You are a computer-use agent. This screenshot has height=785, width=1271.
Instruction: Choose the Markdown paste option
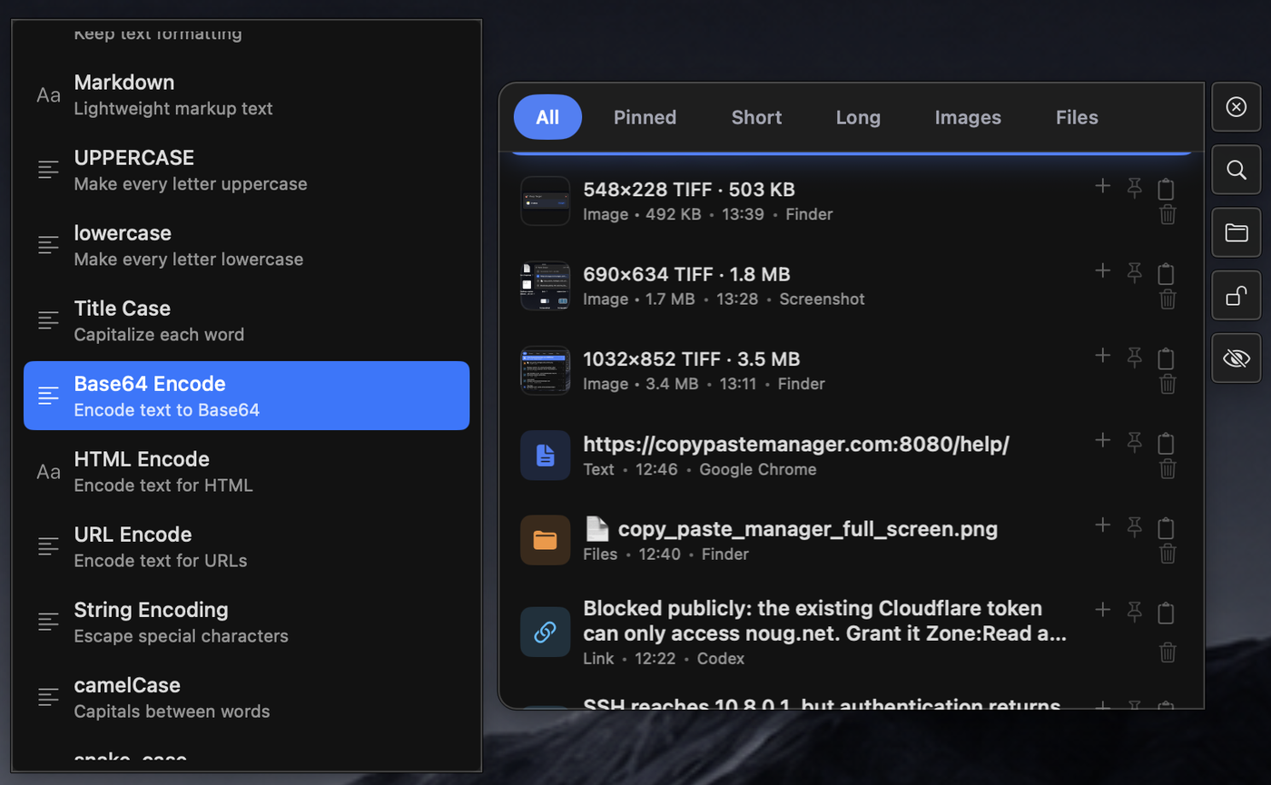tap(246, 94)
